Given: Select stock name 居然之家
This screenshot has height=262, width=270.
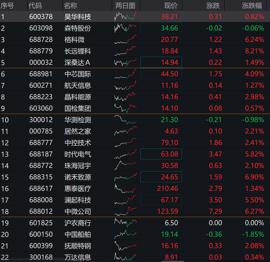Looking at the screenshot, I should pos(78,131).
